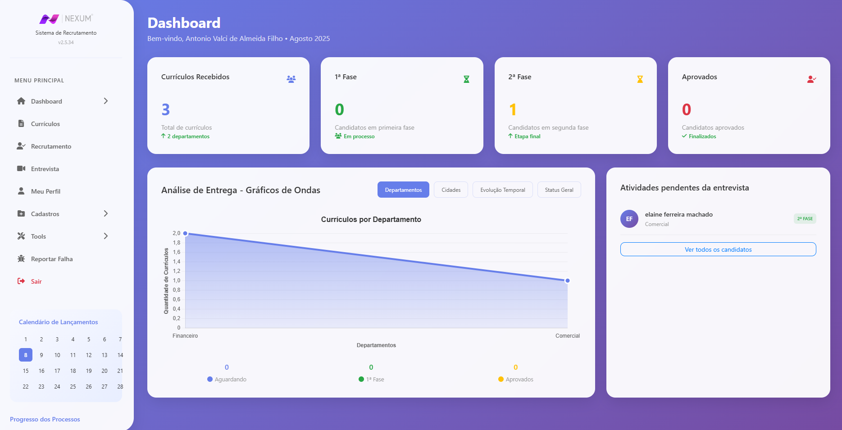This screenshot has width=842, height=430.
Task: Open the Evolução Temporal chart tab
Action: [x=502, y=190]
